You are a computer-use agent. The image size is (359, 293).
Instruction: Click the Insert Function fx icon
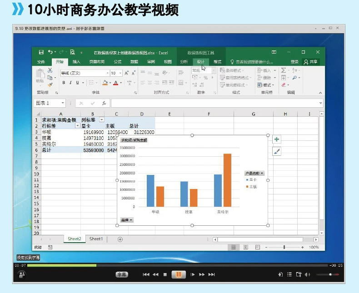point(104,103)
